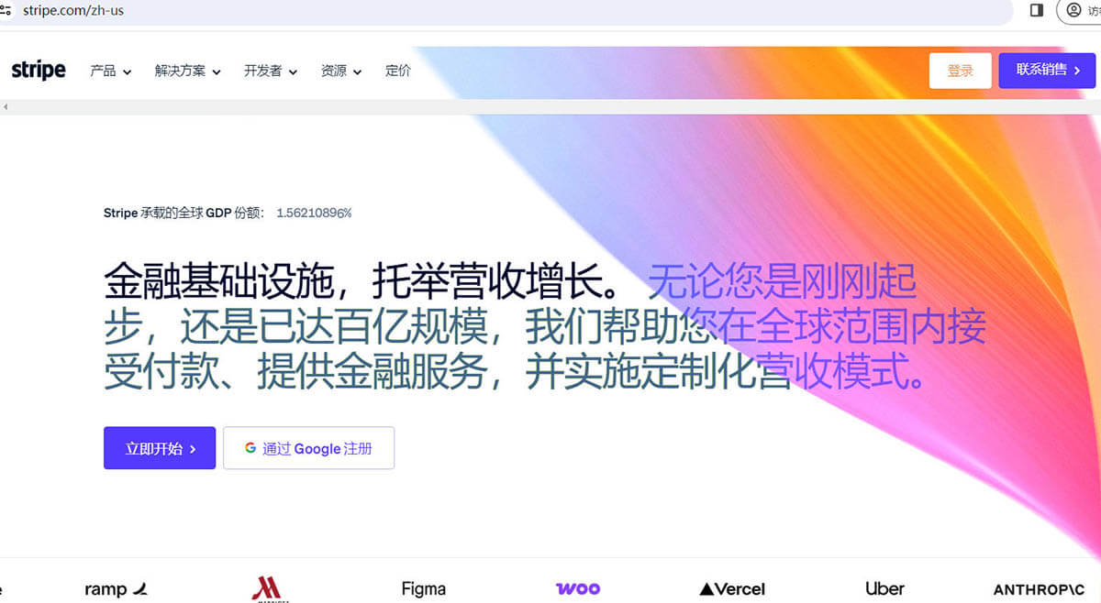Select the Anthropic logo
The image size is (1101, 603).
(x=1040, y=588)
